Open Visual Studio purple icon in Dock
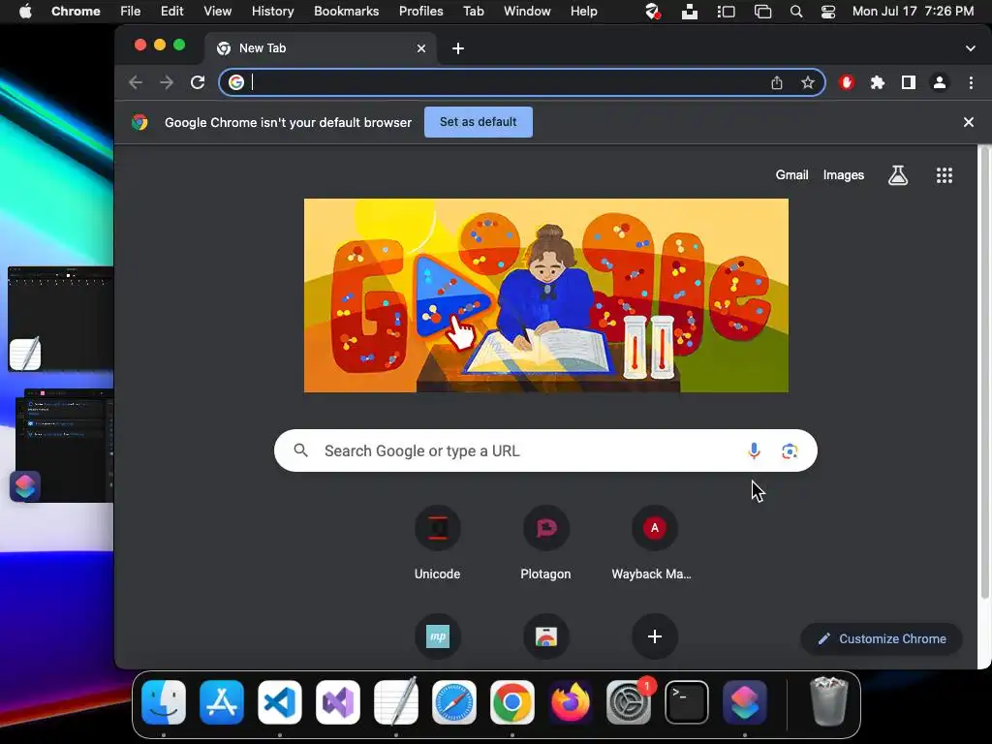This screenshot has height=744, width=992. click(x=338, y=702)
